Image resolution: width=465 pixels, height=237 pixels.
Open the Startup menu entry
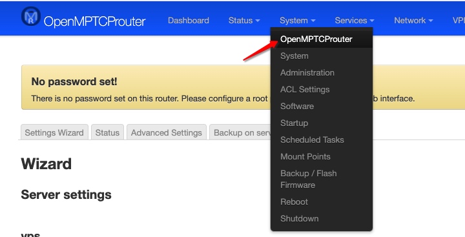click(x=322, y=123)
